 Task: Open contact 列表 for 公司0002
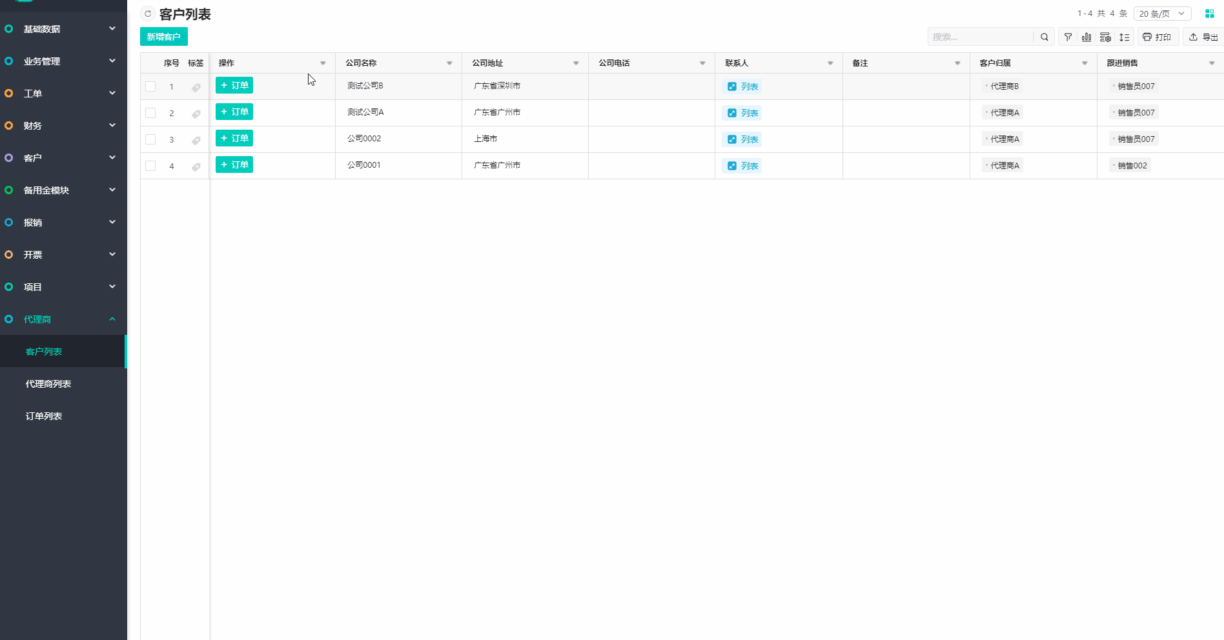coord(742,139)
